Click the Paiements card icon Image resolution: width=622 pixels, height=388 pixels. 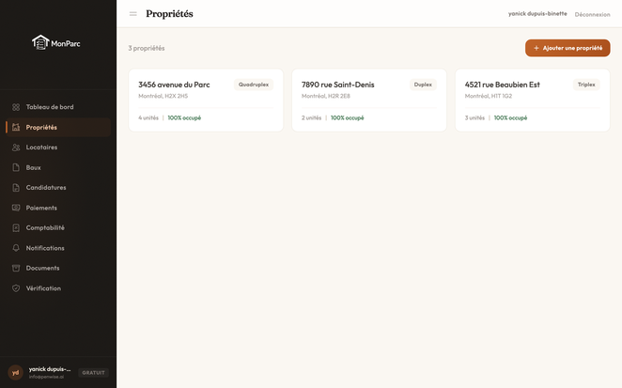coord(16,208)
